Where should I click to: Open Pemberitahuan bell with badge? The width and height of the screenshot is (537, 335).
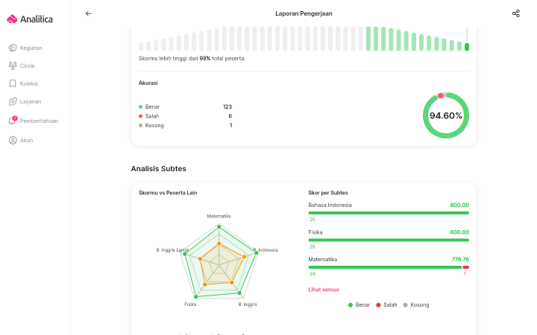pyautogui.click(x=13, y=121)
